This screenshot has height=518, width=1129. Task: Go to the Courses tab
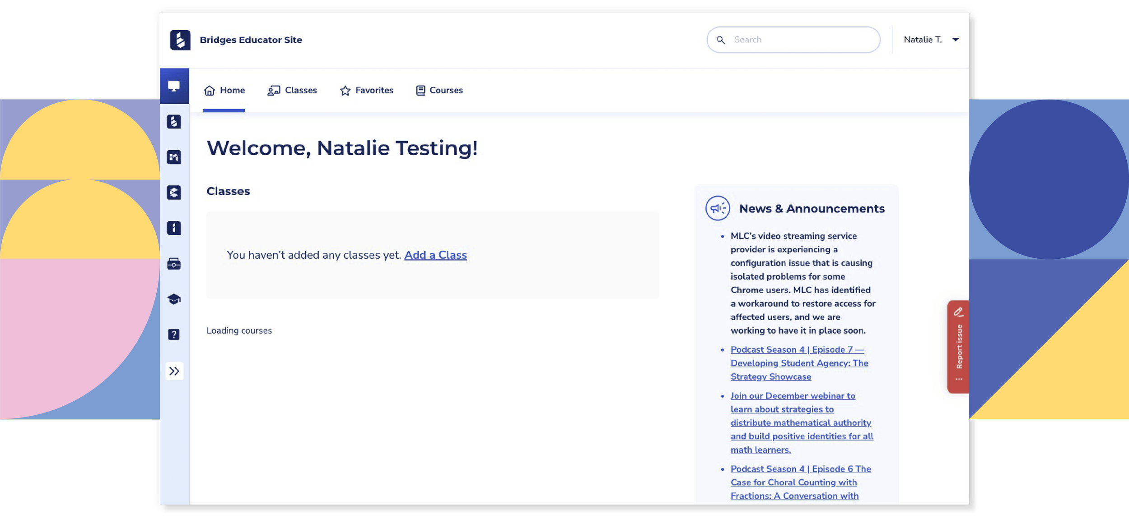(x=439, y=90)
